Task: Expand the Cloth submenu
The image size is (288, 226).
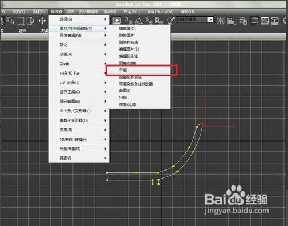Action: coord(79,64)
